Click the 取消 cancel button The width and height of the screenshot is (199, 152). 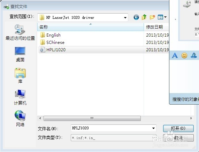[178, 138]
